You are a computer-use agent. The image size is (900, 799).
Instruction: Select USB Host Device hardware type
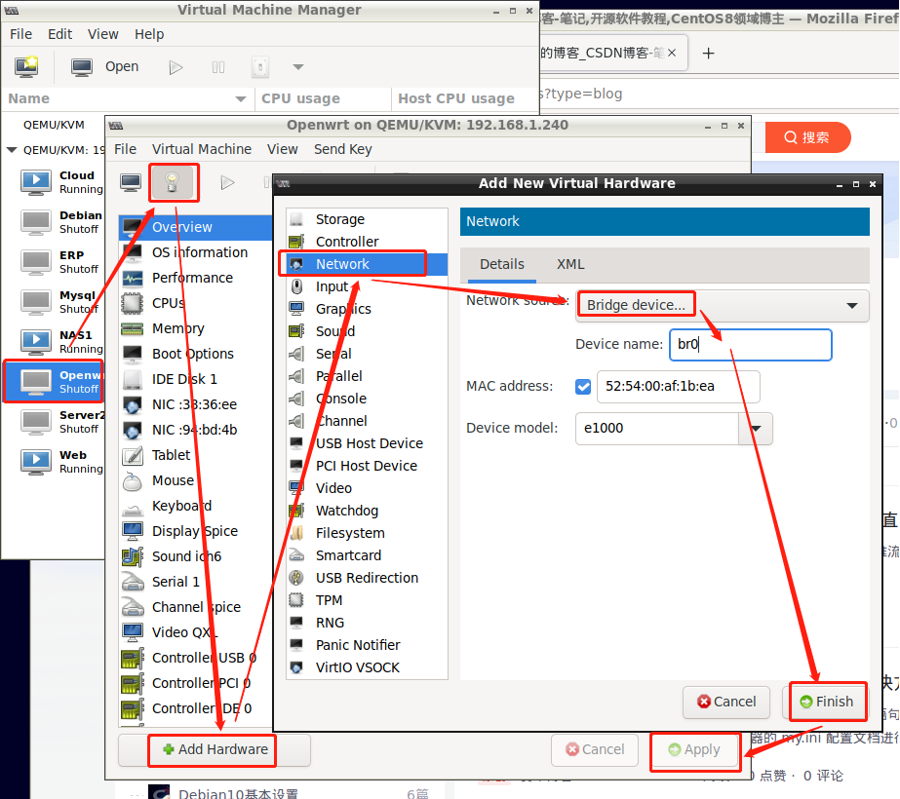tap(367, 443)
